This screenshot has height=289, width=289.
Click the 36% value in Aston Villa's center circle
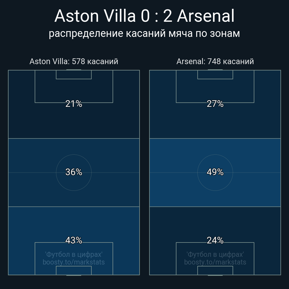point(74,172)
